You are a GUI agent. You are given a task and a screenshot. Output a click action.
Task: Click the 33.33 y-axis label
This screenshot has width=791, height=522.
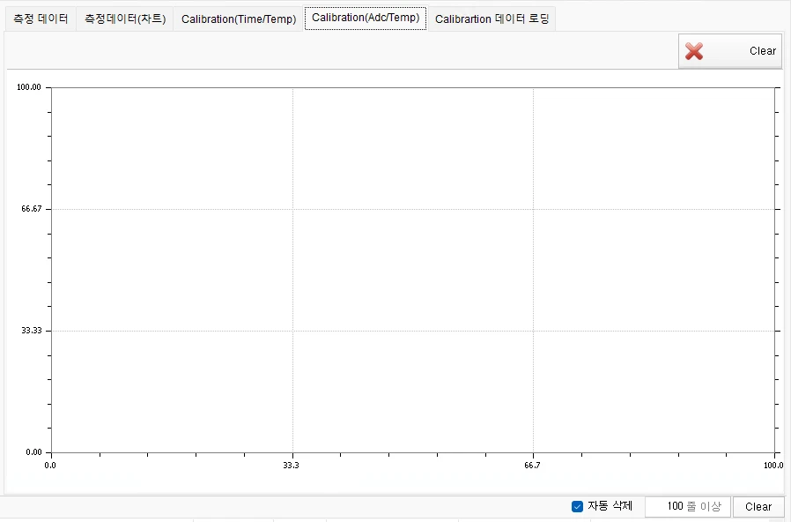coord(32,330)
